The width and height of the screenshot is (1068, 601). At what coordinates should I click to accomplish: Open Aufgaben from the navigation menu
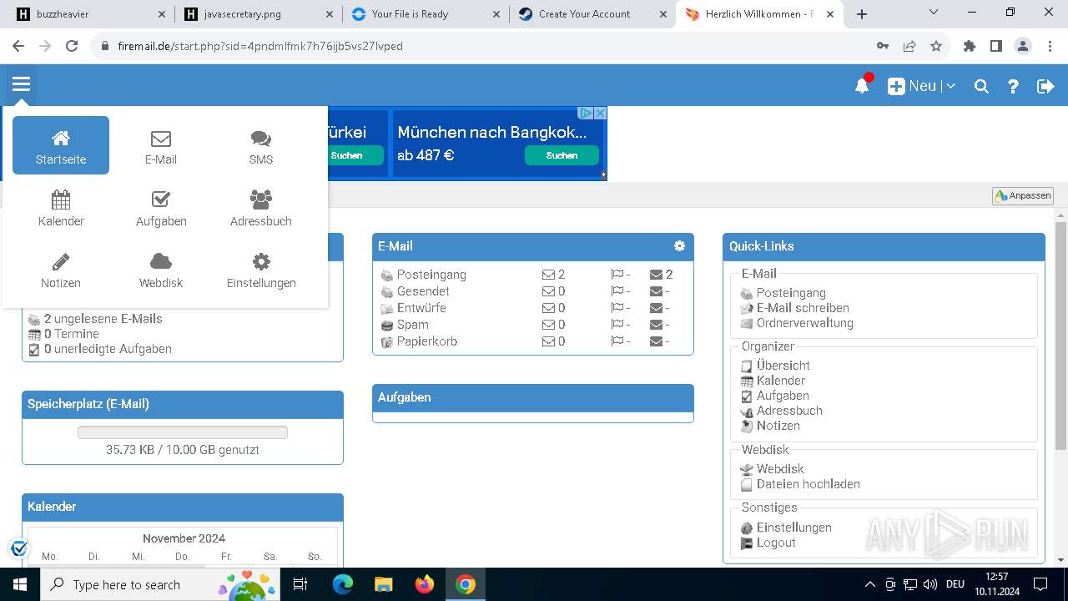pos(161,209)
